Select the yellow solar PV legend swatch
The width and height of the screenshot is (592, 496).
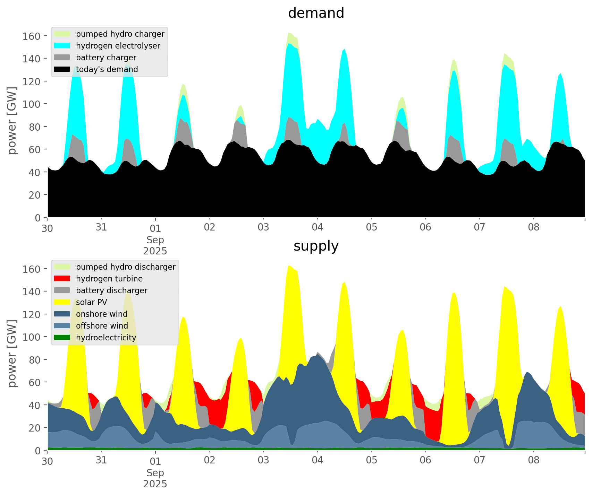pyautogui.click(x=62, y=302)
